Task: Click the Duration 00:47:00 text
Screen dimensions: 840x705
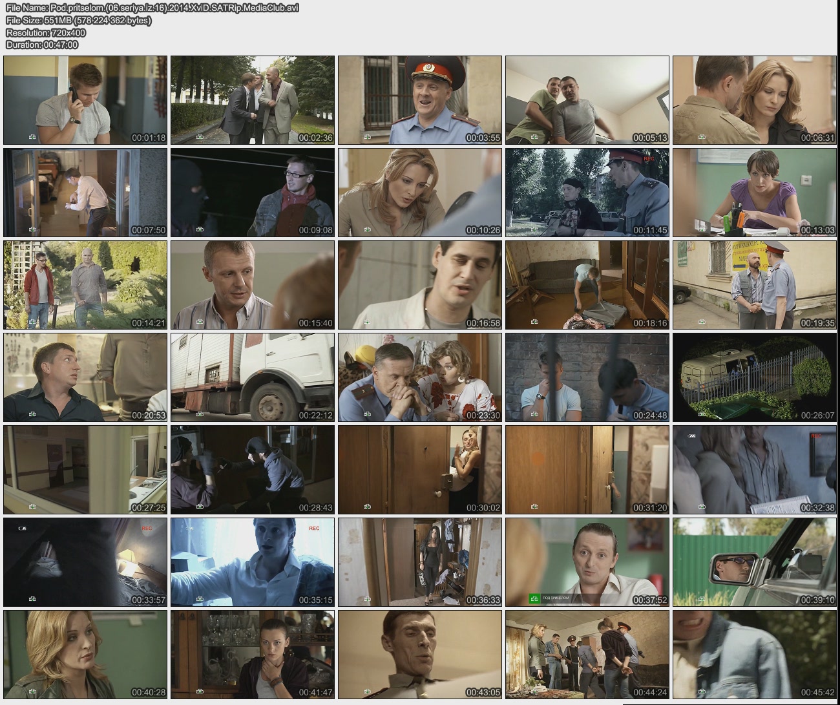Action: tap(42, 45)
